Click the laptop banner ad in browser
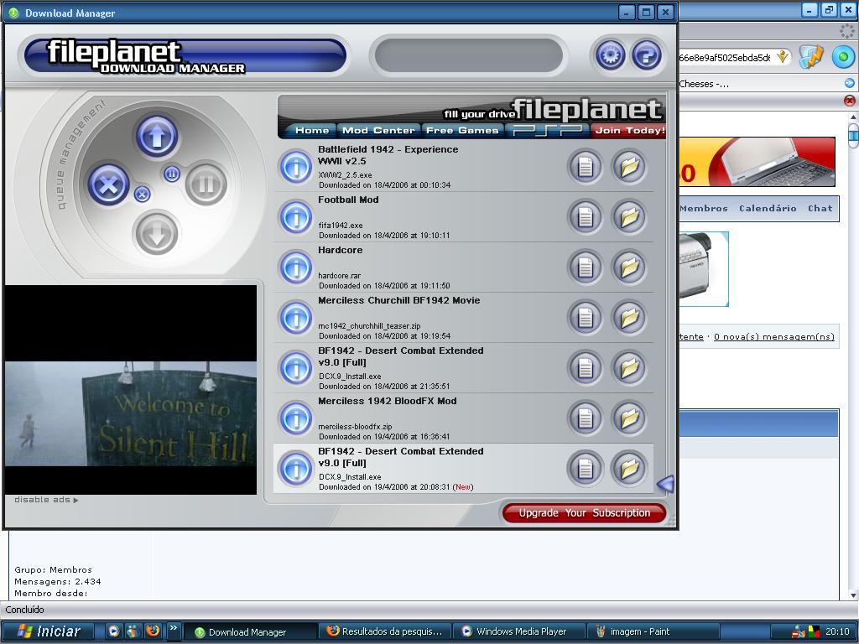 tap(757, 162)
